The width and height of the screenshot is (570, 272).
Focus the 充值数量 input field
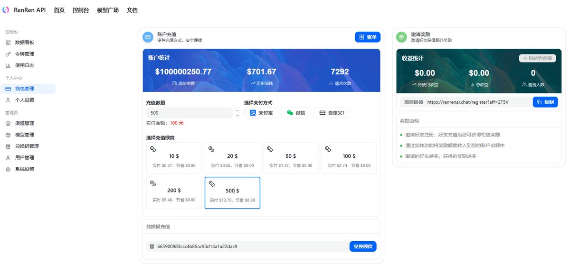point(190,113)
